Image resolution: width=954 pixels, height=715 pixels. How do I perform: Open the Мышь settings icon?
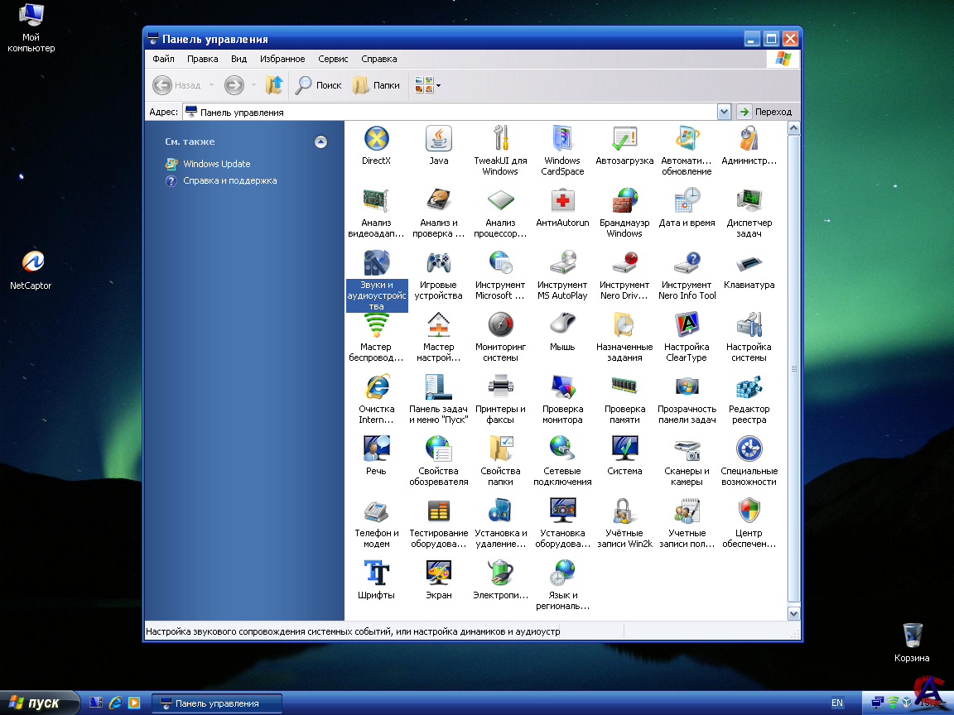562,325
